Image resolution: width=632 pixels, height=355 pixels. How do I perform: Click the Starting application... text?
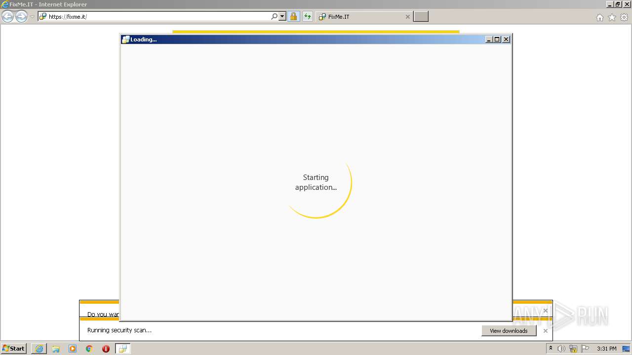(316, 182)
